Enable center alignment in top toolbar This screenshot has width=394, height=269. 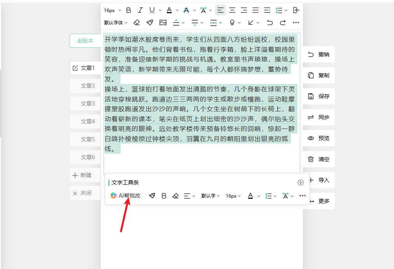click(232, 10)
